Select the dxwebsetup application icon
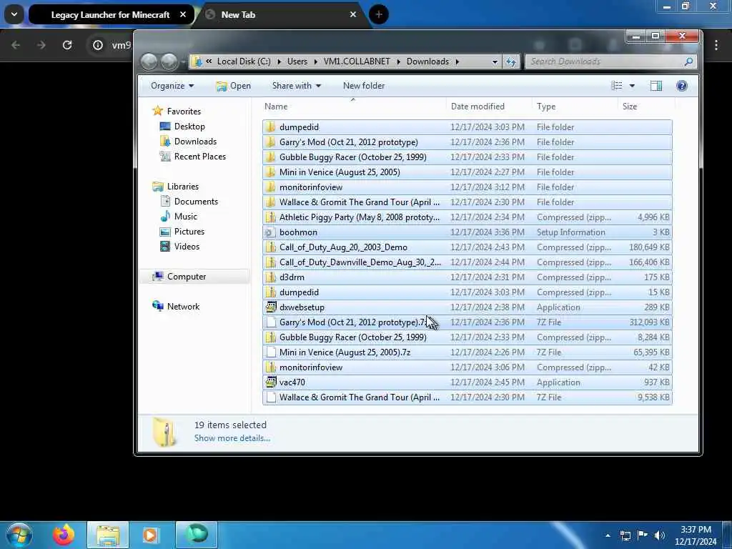 pyautogui.click(x=271, y=307)
